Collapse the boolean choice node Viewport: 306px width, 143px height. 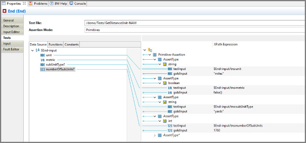(160, 83)
